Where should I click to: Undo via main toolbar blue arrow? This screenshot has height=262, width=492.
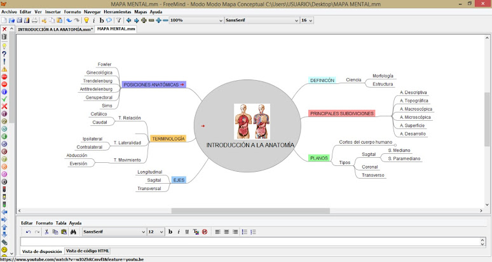pyautogui.click(x=69, y=20)
